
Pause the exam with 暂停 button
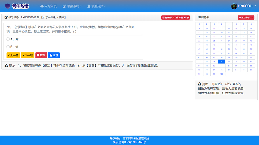(x=41, y=55)
